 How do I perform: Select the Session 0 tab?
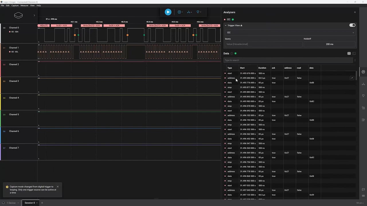pyautogui.click(x=30, y=203)
